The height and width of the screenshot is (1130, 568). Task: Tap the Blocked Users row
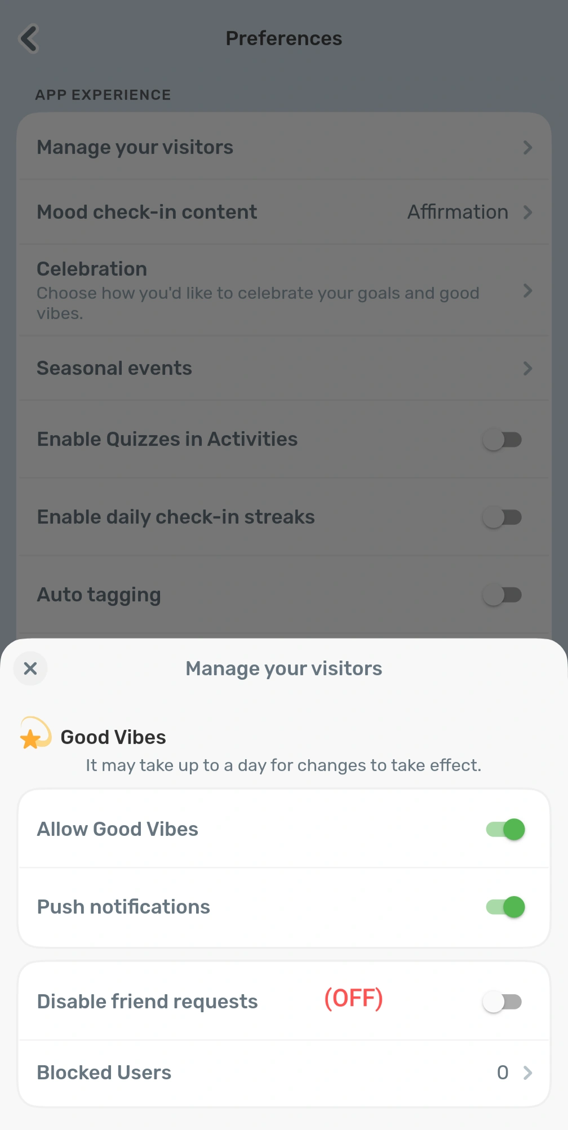pyautogui.click(x=225, y=1073)
